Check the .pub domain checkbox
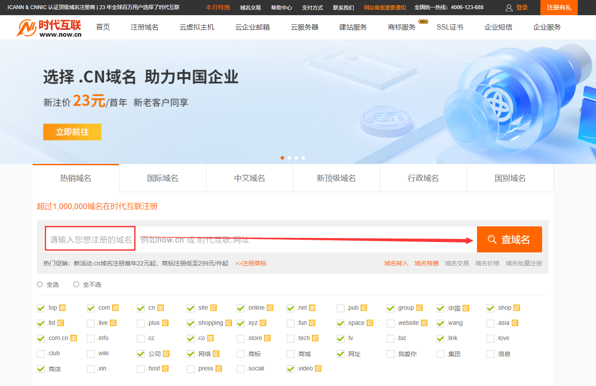The image size is (596, 386). [x=341, y=308]
